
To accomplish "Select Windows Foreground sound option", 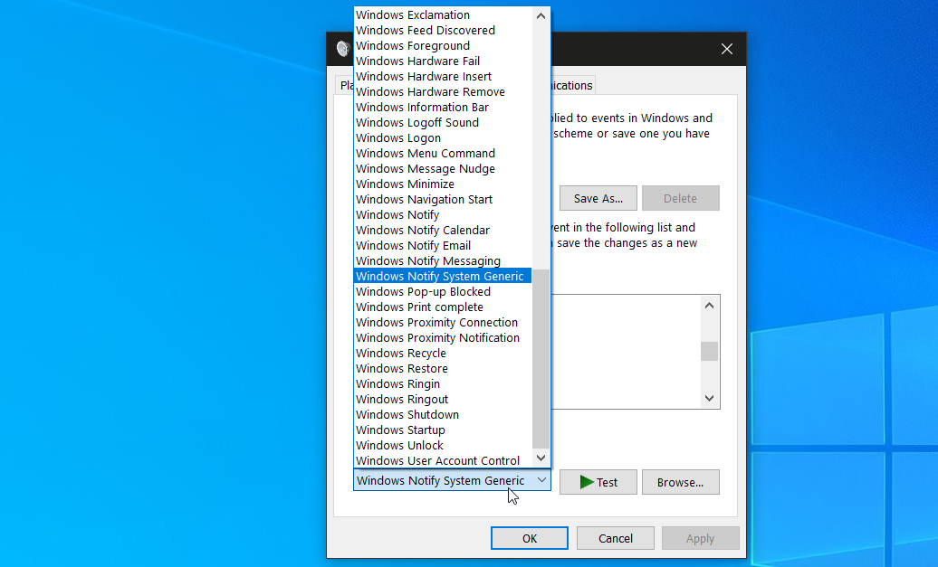I will click(443, 46).
